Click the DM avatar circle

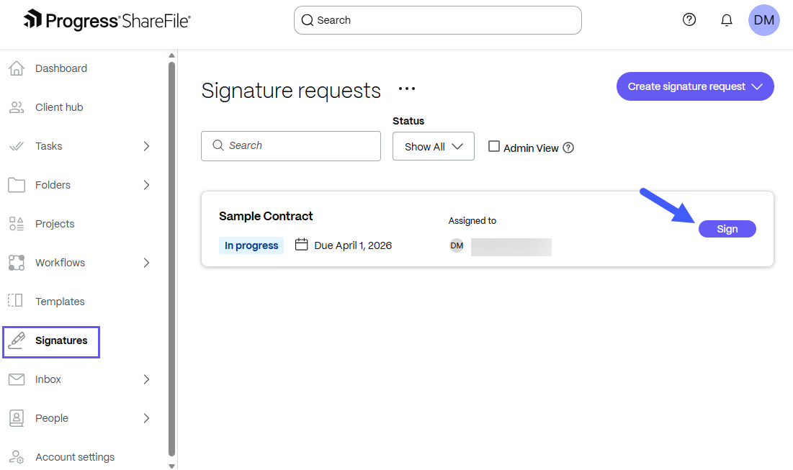click(x=763, y=19)
